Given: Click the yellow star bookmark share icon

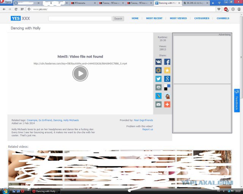Looking at the screenshot, I should click(x=167, y=70).
